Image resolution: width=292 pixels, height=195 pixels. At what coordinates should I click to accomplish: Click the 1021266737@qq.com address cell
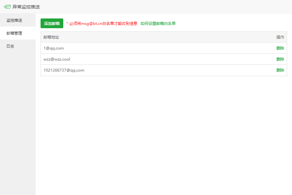[x=64, y=70]
